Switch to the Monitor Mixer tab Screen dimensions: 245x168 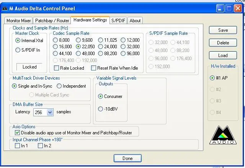(x=19, y=20)
